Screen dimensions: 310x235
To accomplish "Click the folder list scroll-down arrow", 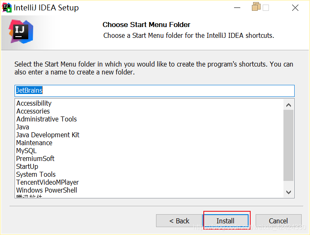I will 289,192.
